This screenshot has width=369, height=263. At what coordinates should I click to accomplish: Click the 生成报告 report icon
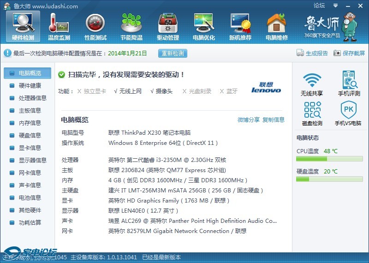pyautogui.click(x=300, y=53)
